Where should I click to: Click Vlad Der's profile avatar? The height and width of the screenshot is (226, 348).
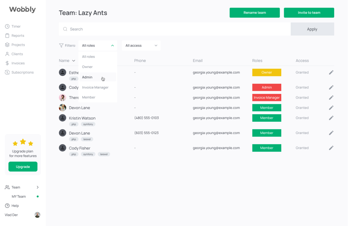[x=37, y=215]
